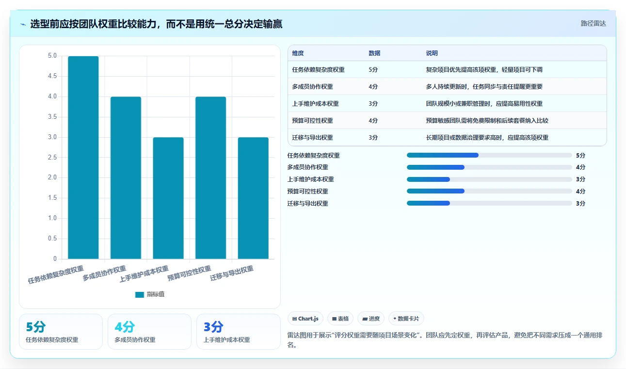Click the description beginning 预算敏感团队
The width and height of the screenshot is (626, 369).
[x=487, y=121]
